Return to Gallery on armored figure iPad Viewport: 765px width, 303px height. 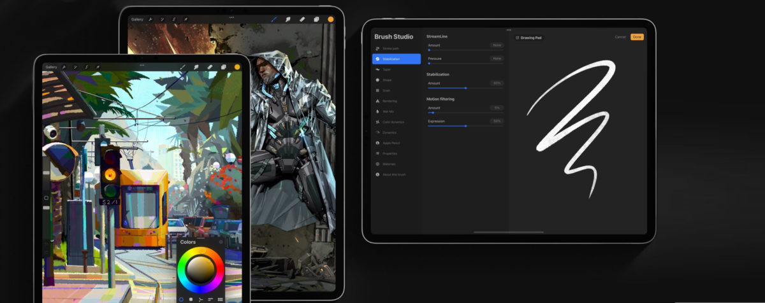pos(137,19)
